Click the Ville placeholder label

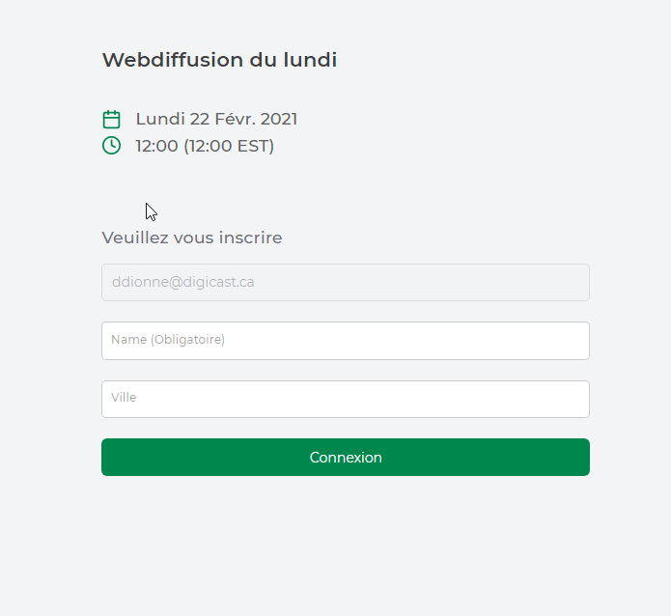[124, 397]
